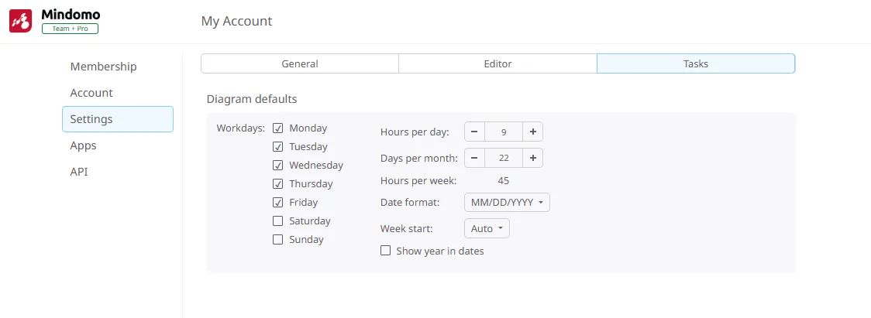Open the Week start dropdown
871x318 pixels.
click(x=487, y=229)
